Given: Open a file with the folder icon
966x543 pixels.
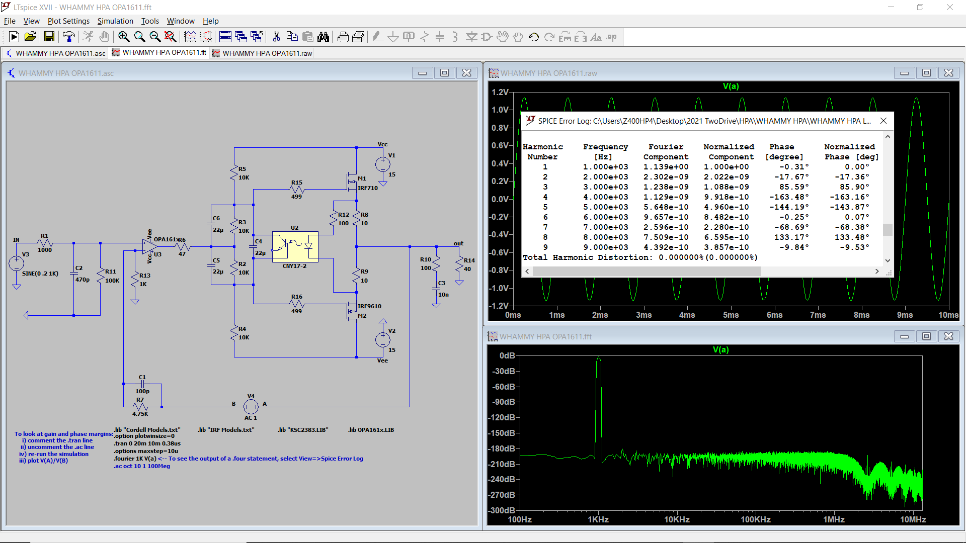Looking at the screenshot, I should tap(30, 37).
